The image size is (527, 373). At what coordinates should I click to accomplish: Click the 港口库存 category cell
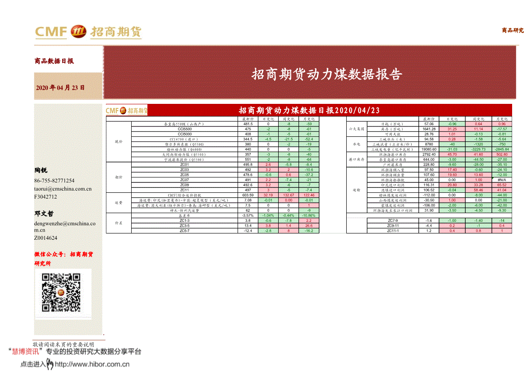[x=357, y=159]
